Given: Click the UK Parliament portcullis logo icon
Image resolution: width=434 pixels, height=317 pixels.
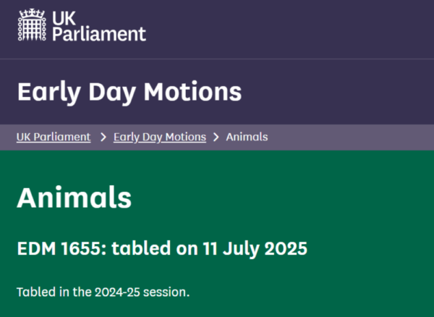Looking at the screenshot, I should 30,25.
